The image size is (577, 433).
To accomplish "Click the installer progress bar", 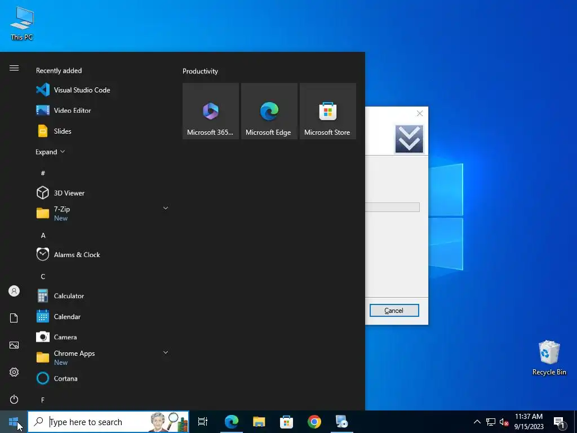I will click(x=392, y=207).
